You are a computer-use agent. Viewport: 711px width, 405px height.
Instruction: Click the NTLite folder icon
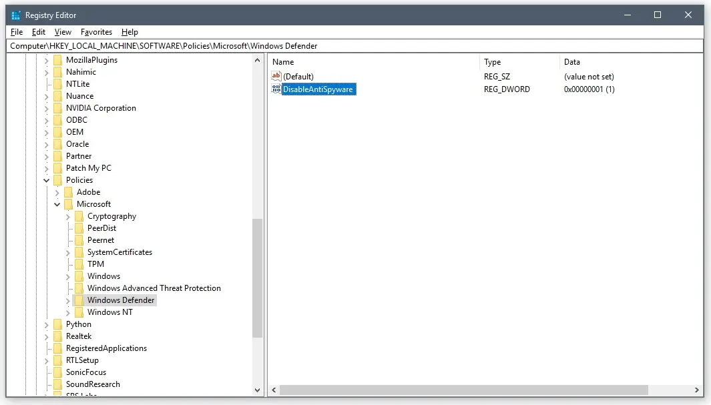57,84
